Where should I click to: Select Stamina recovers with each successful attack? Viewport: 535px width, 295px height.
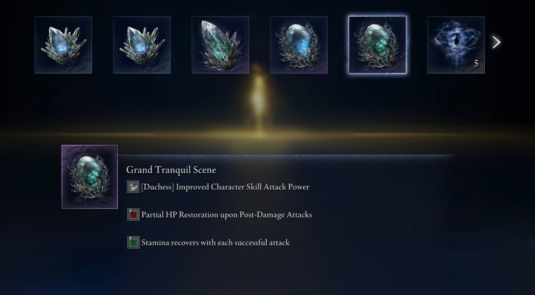(216, 242)
